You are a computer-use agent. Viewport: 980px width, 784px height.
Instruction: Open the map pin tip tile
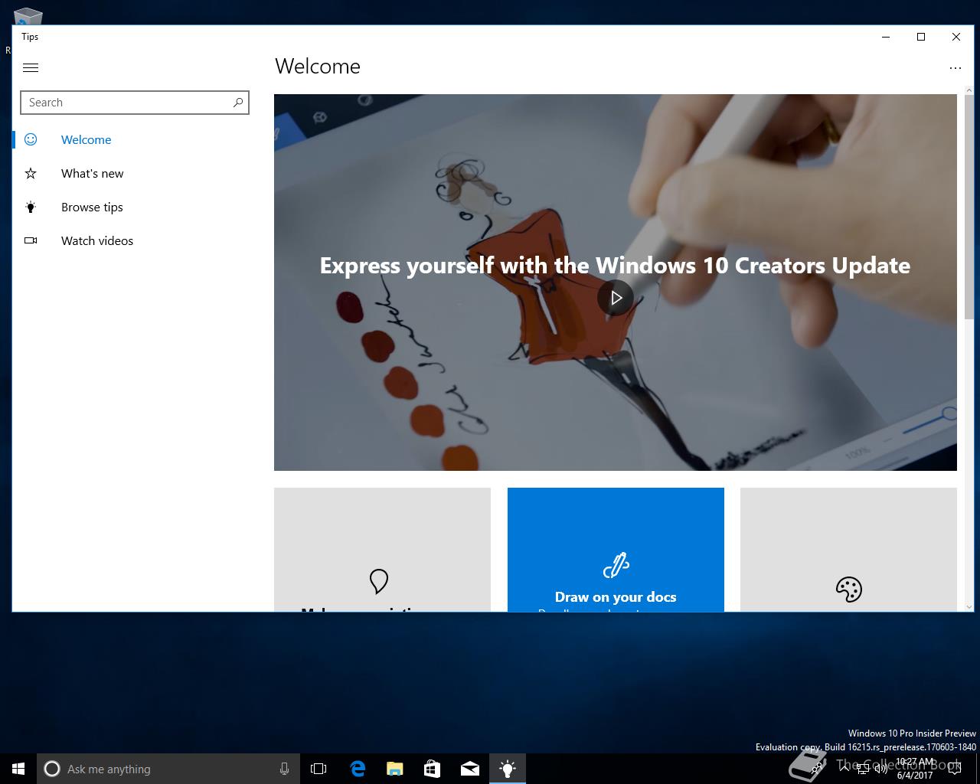pyautogui.click(x=382, y=550)
